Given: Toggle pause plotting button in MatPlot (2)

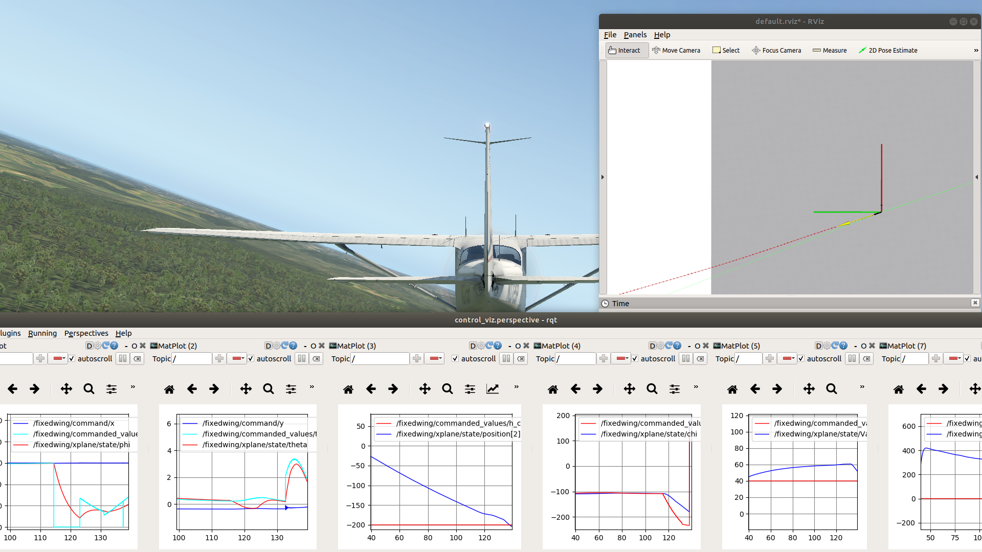Looking at the screenshot, I should coord(302,358).
